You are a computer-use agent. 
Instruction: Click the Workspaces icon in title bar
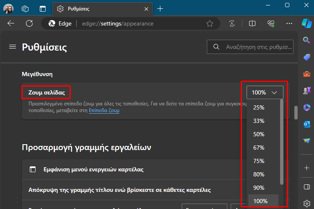click(25, 8)
